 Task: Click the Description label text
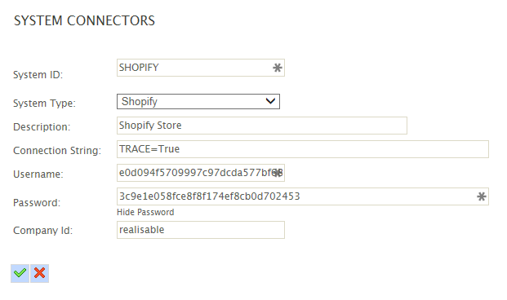(x=42, y=127)
